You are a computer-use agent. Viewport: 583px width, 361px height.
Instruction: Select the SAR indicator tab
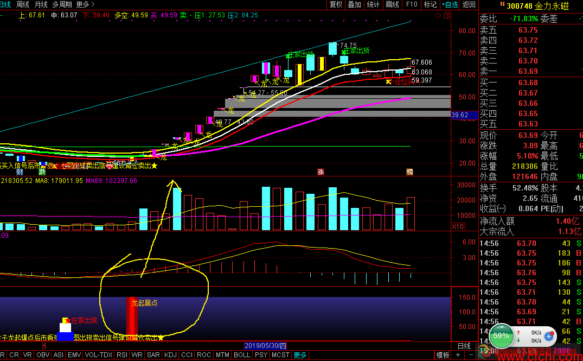point(153,355)
